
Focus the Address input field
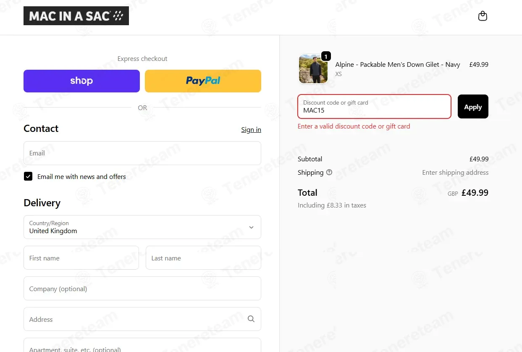tap(142, 319)
